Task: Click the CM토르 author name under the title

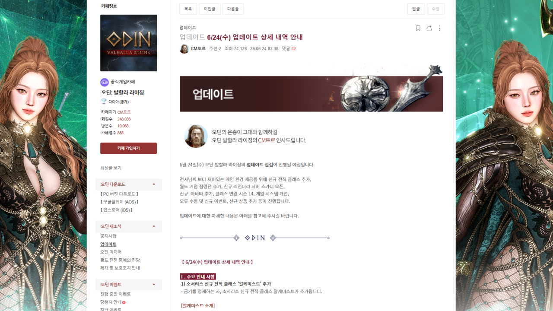Action: tap(198, 49)
